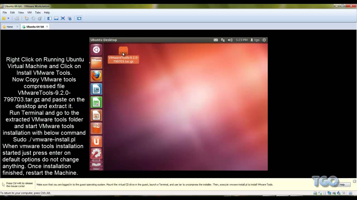Close the Home tab
The width and height of the screenshot is (357, 200).
coord(17,27)
